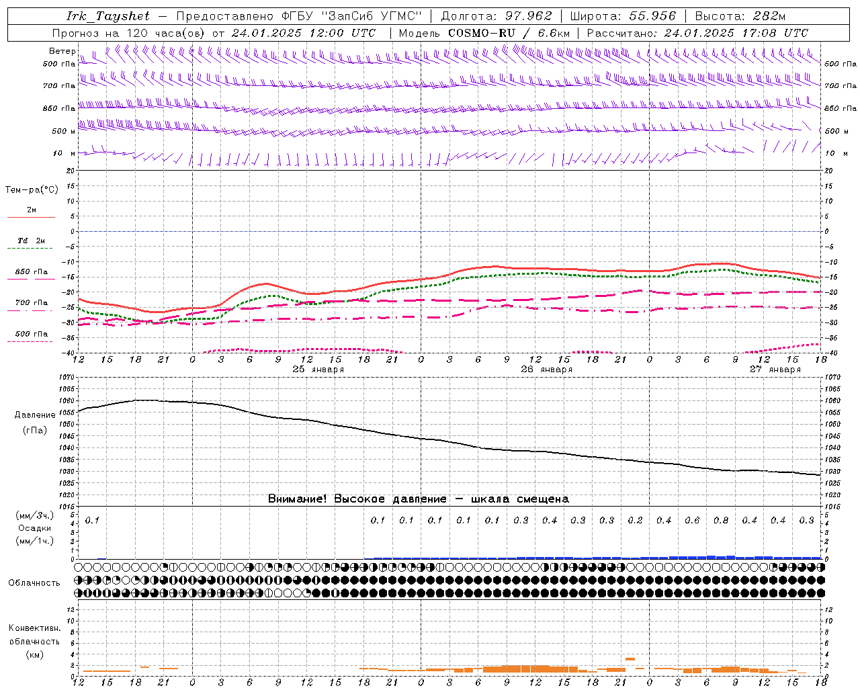Viewport: 860px width, 688px height.
Task: Click the 500 м wind level label on left
Action: (x=64, y=131)
